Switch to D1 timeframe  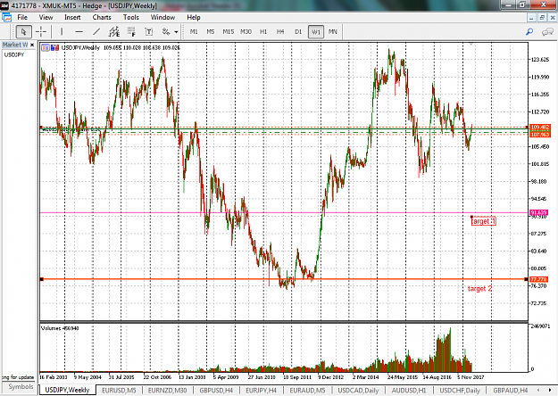pos(298,31)
